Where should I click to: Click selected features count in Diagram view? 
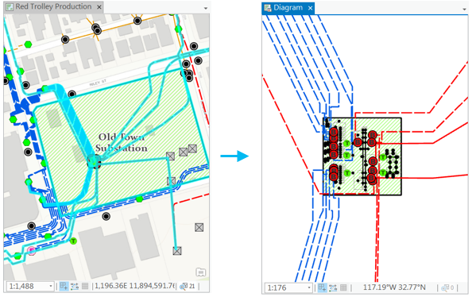tap(447, 288)
